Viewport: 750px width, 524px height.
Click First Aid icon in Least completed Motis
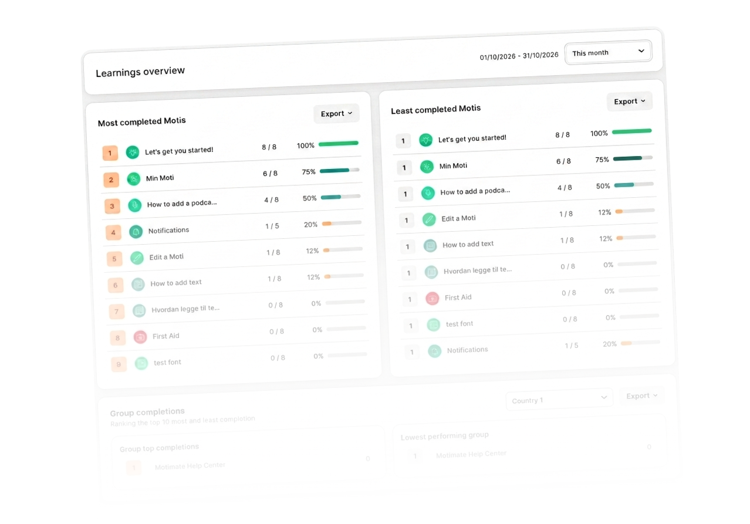pyautogui.click(x=433, y=298)
